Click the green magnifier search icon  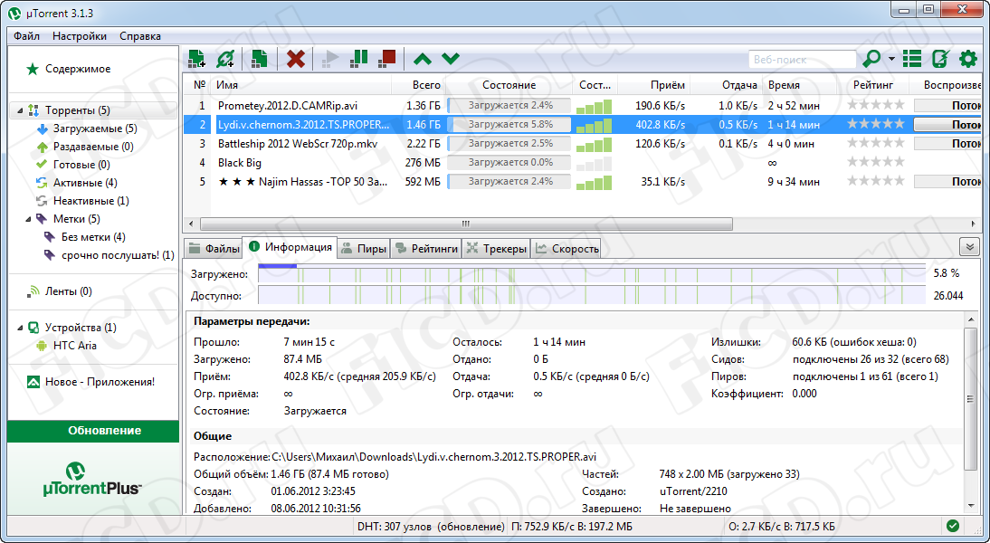coord(872,59)
